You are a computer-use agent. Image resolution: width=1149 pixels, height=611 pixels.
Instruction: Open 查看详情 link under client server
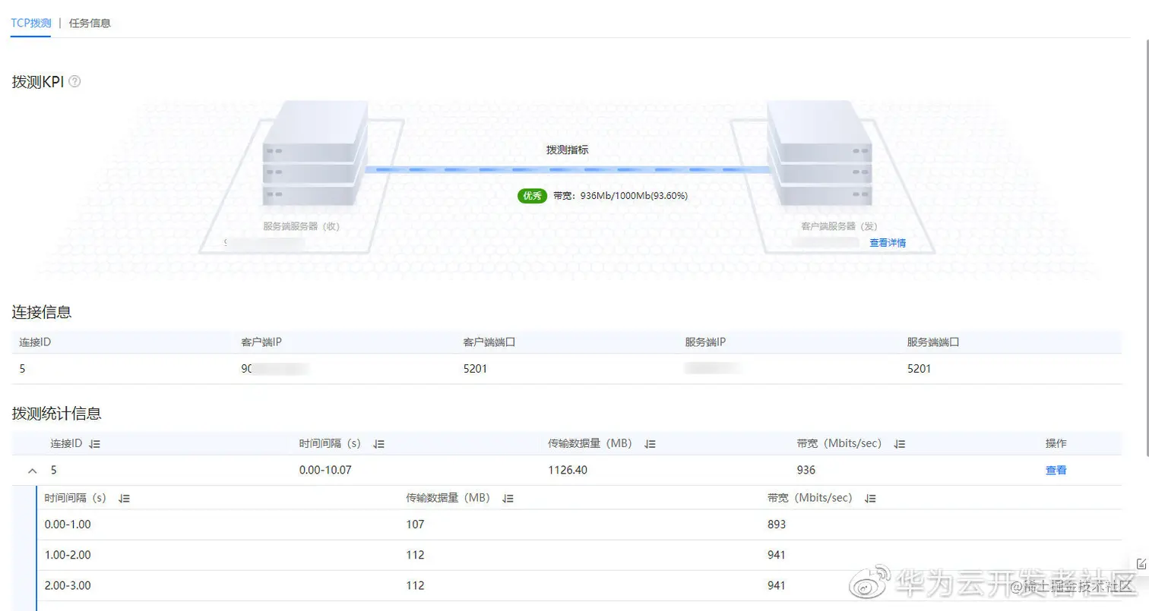(888, 243)
